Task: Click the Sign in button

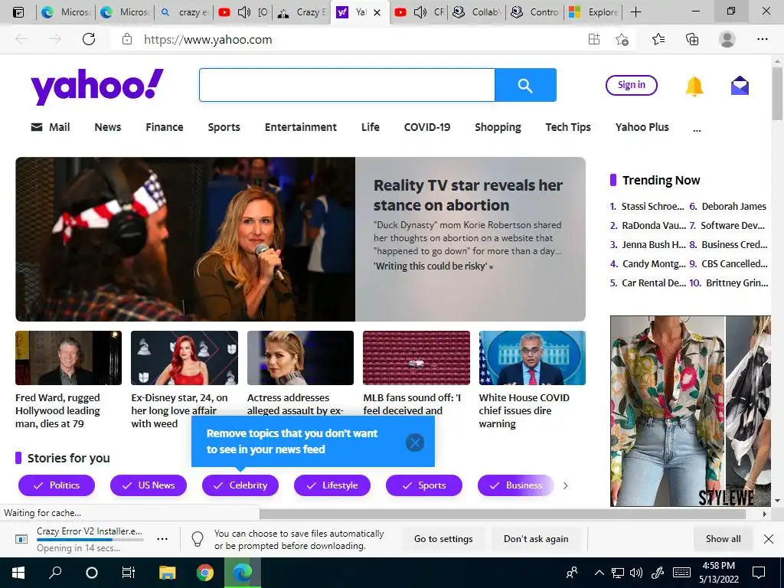Action: [632, 85]
